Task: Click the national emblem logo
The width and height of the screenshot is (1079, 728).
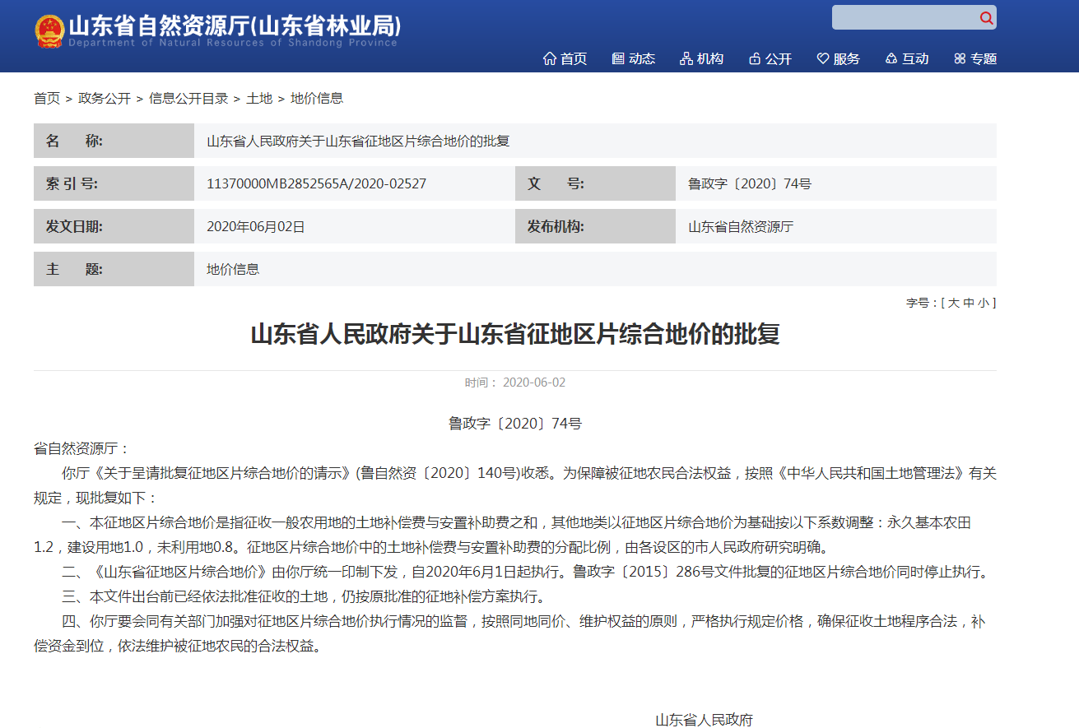Action: [x=49, y=31]
